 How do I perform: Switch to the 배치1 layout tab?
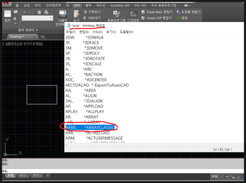(23, 175)
